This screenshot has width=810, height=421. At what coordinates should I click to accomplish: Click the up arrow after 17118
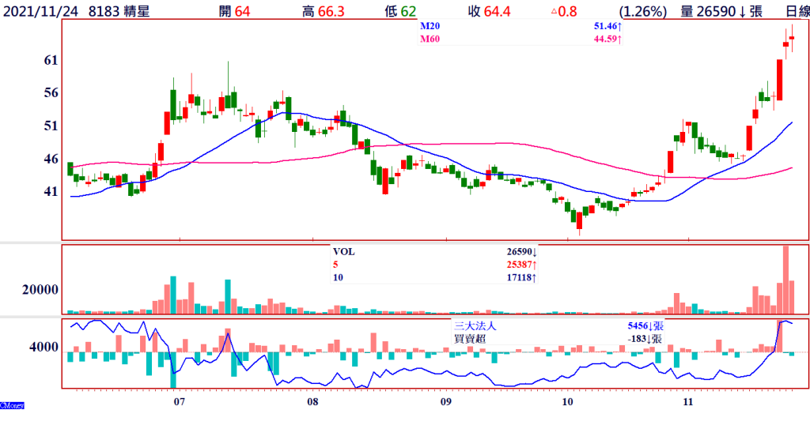(x=536, y=277)
